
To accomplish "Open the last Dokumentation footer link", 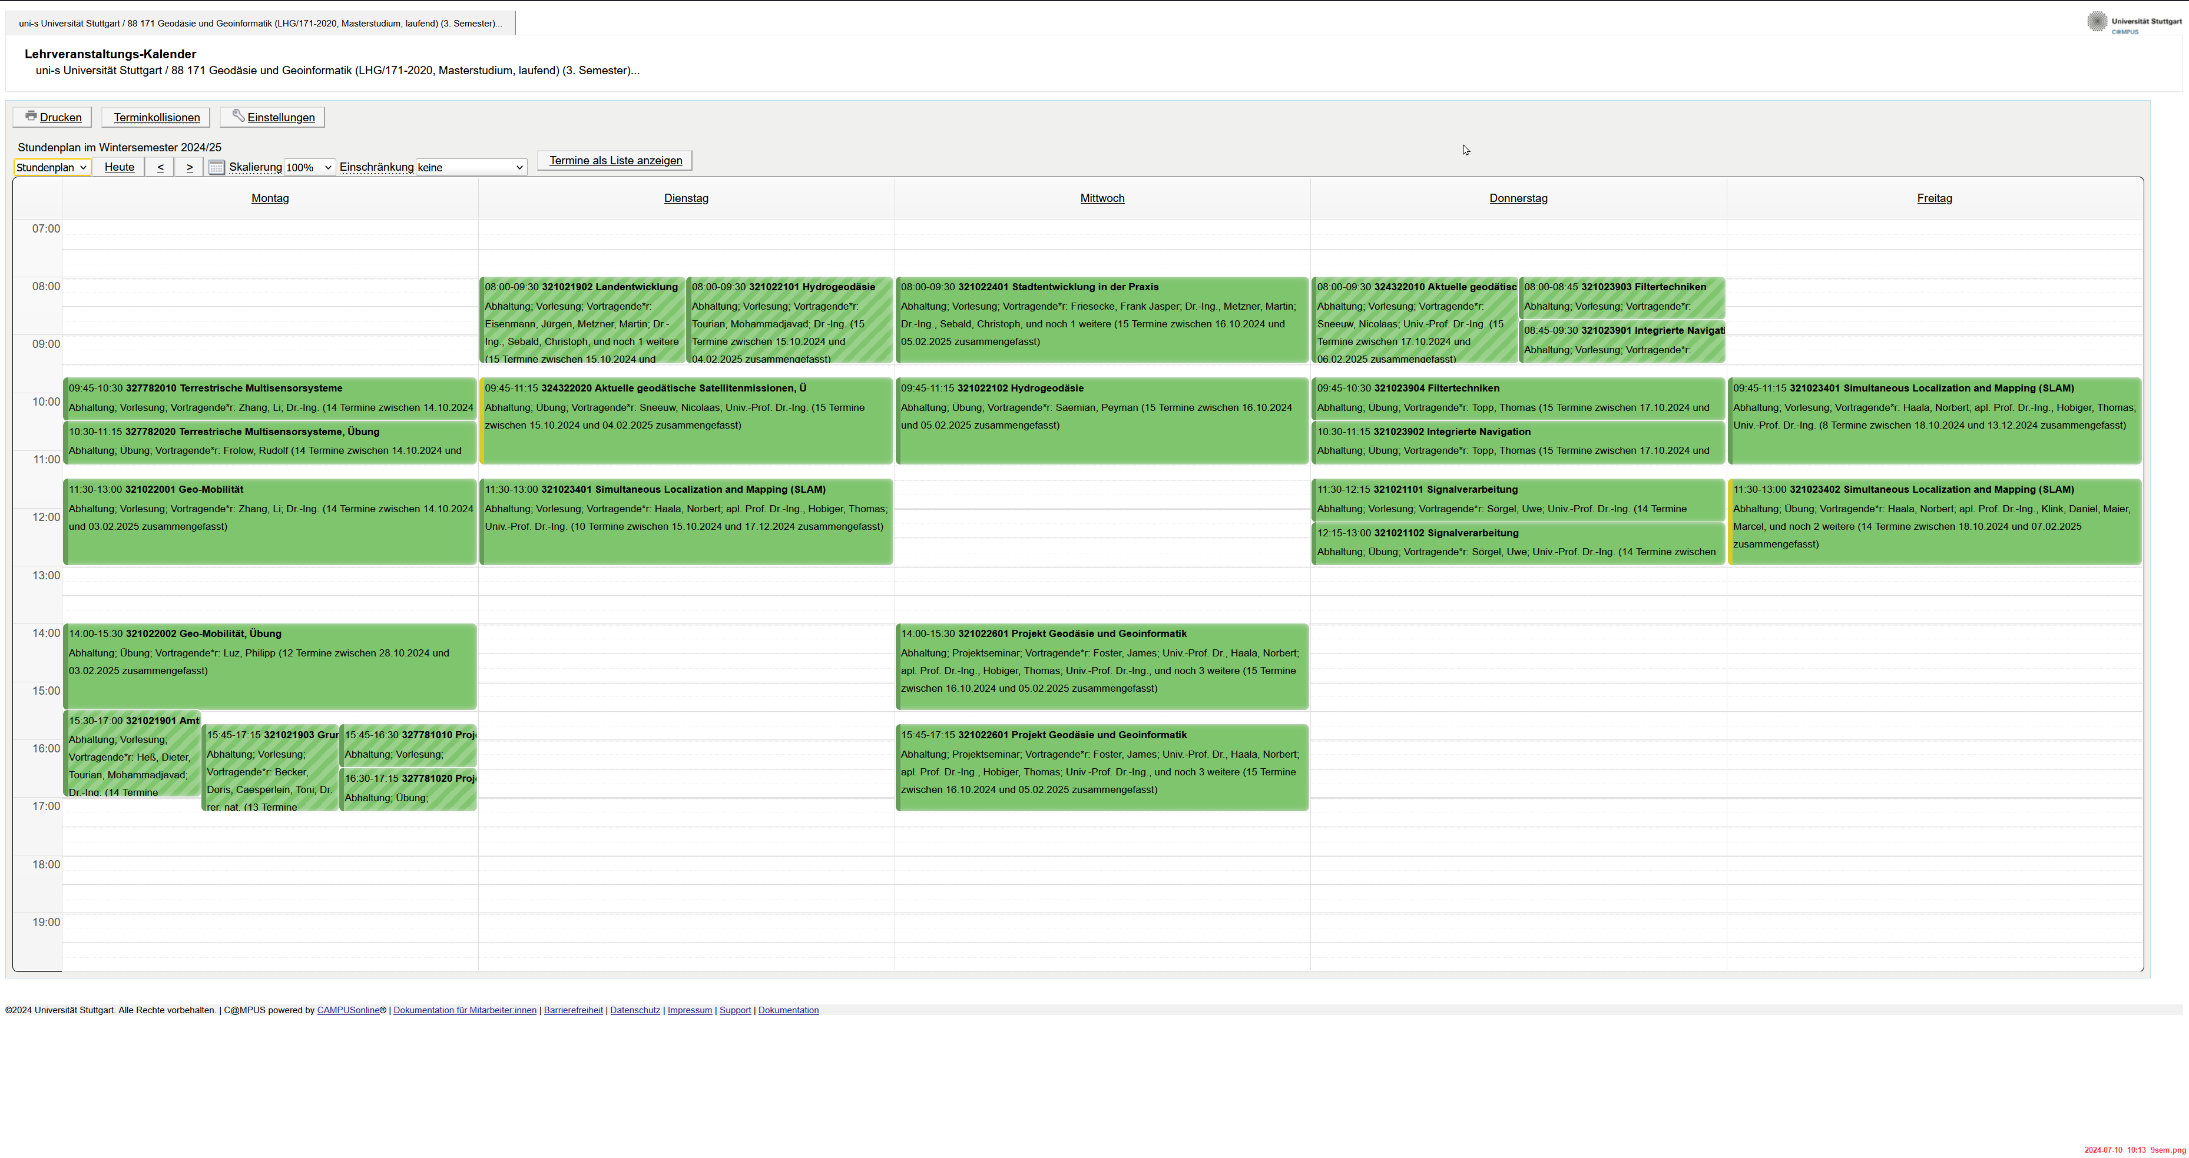I will coord(789,1010).
